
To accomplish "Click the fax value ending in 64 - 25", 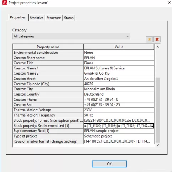I will pos(119,105).
